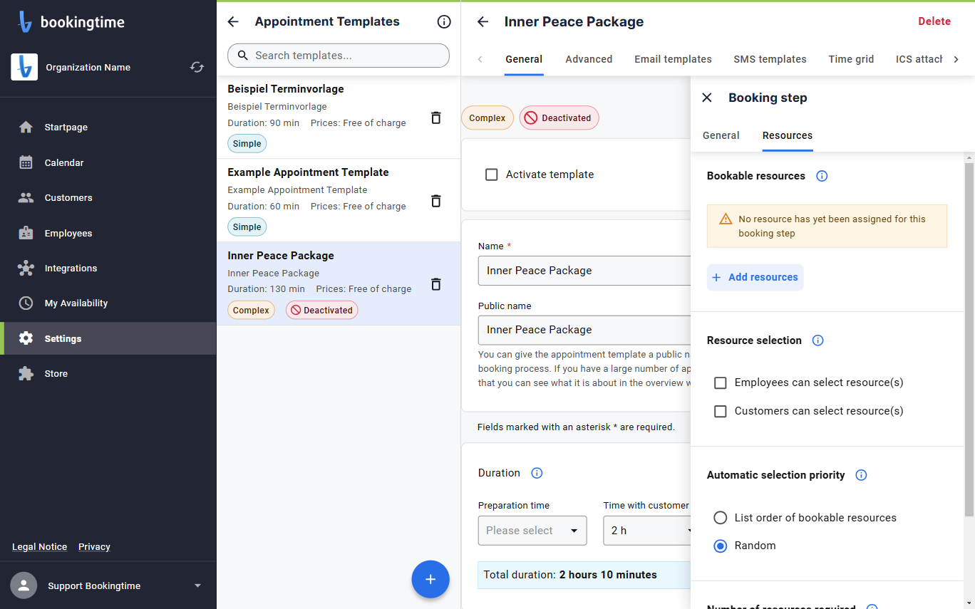Image resolution: width=975 pixels, height=609 pixels.
Task: Click the organization sync refresh icon
Action: (x=197, y=67)
